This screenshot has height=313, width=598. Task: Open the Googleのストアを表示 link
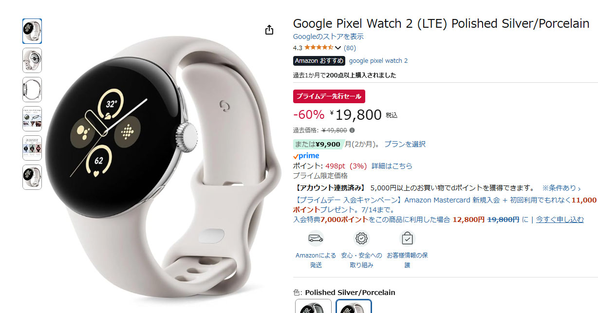[328, 37]
